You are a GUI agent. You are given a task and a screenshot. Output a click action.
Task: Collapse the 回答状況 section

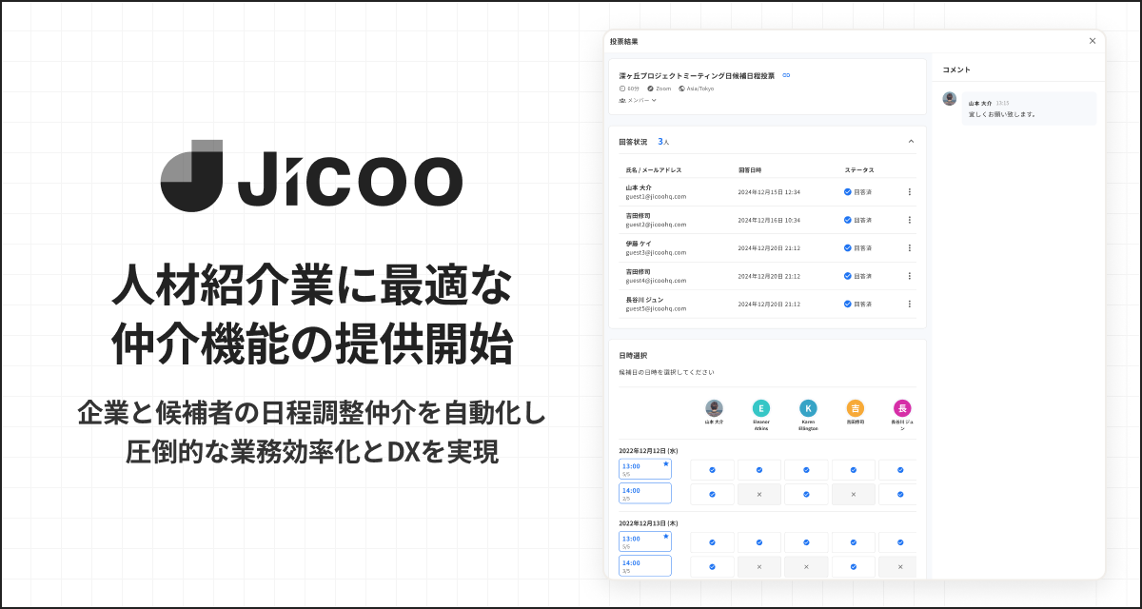coord(911,142)
